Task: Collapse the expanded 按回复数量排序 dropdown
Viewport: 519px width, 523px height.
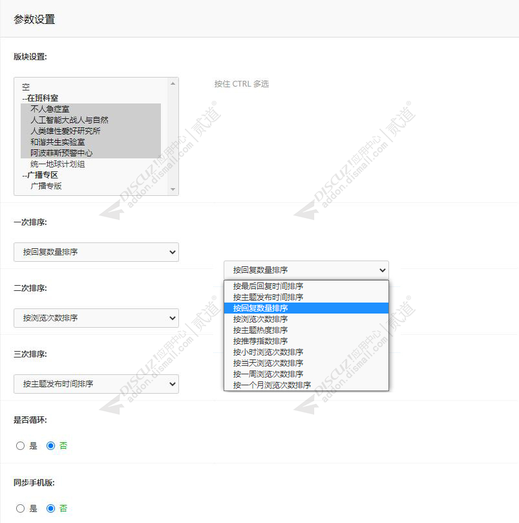Action: 306,270
